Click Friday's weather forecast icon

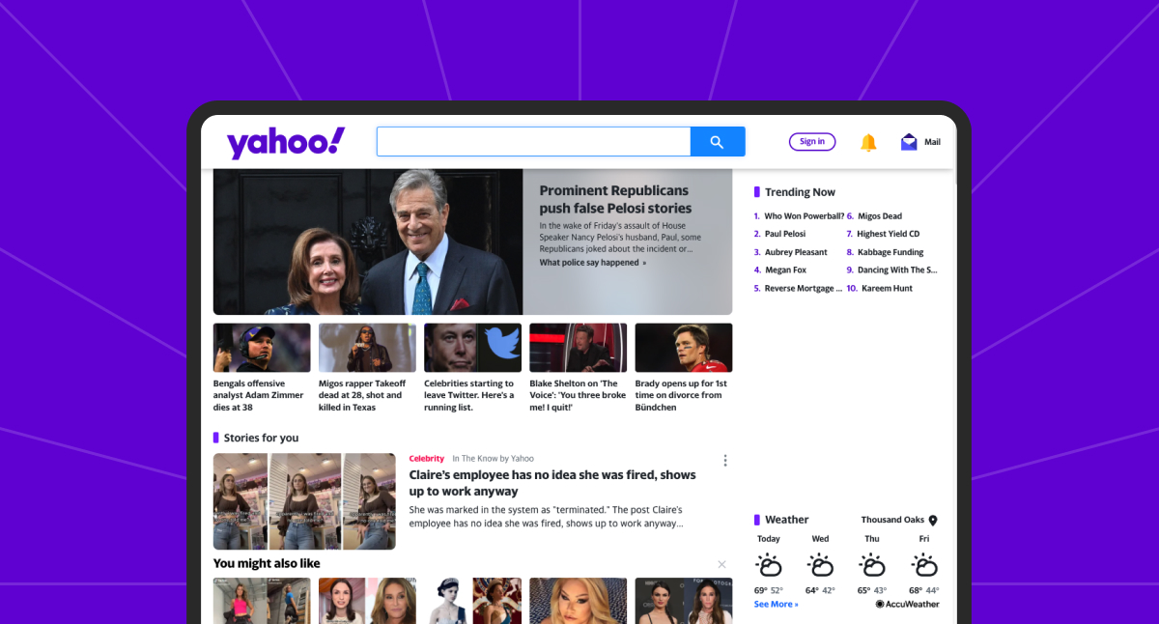[x=923, y=564]
